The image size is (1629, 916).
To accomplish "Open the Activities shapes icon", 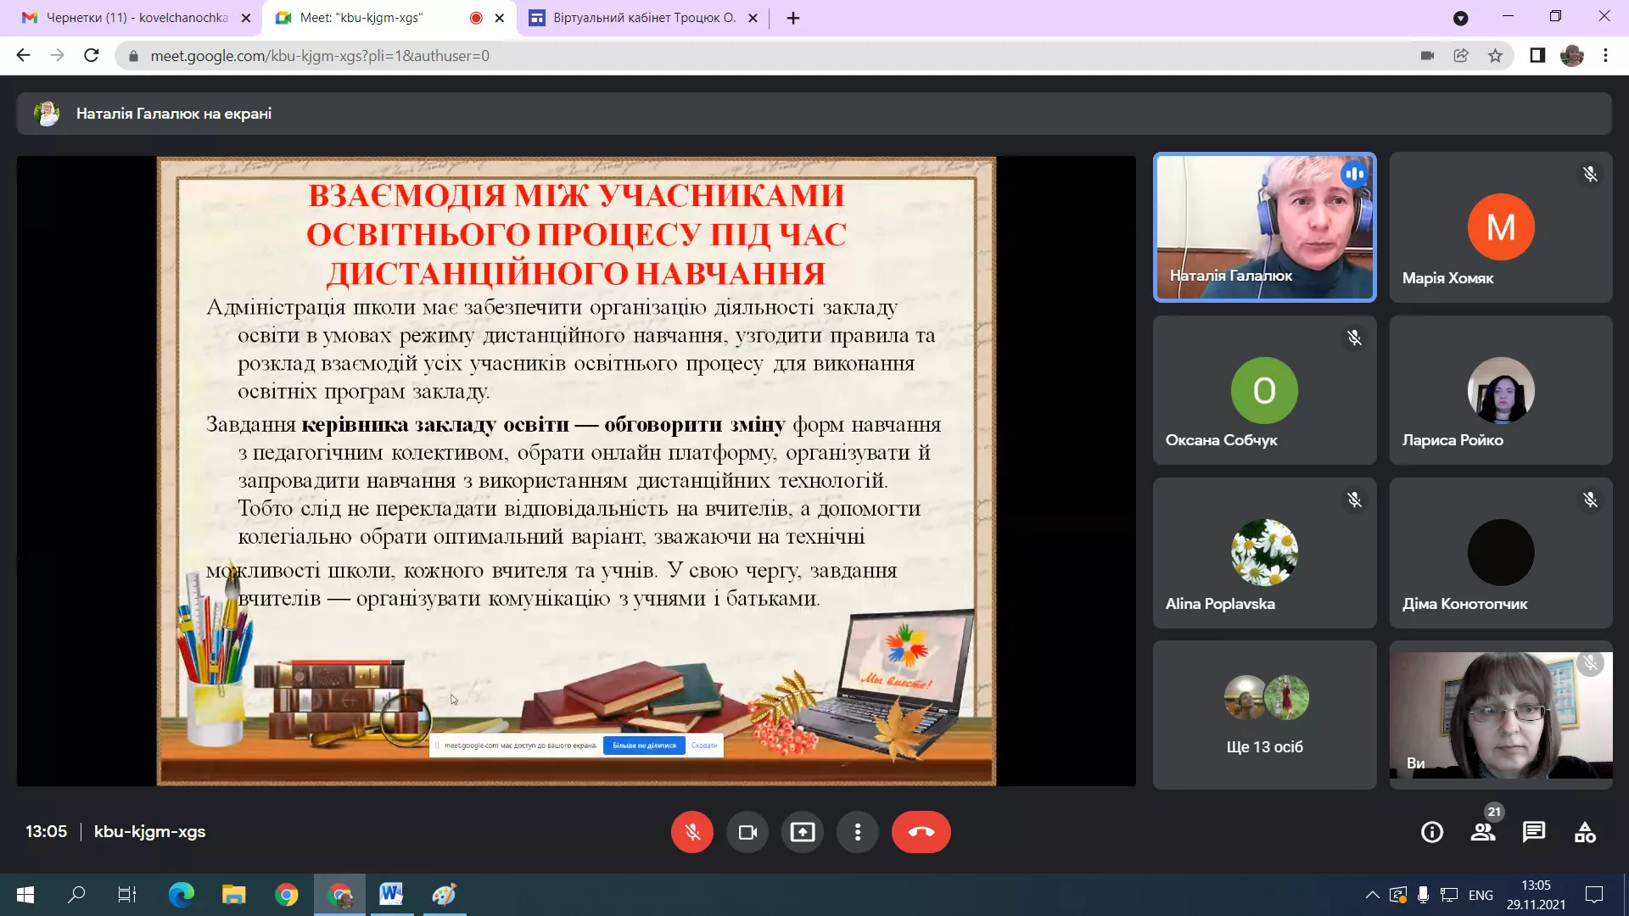I will (x=1585, y=832).
